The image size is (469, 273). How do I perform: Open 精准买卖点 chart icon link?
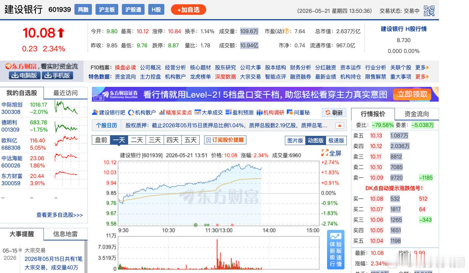click(175, 112)
